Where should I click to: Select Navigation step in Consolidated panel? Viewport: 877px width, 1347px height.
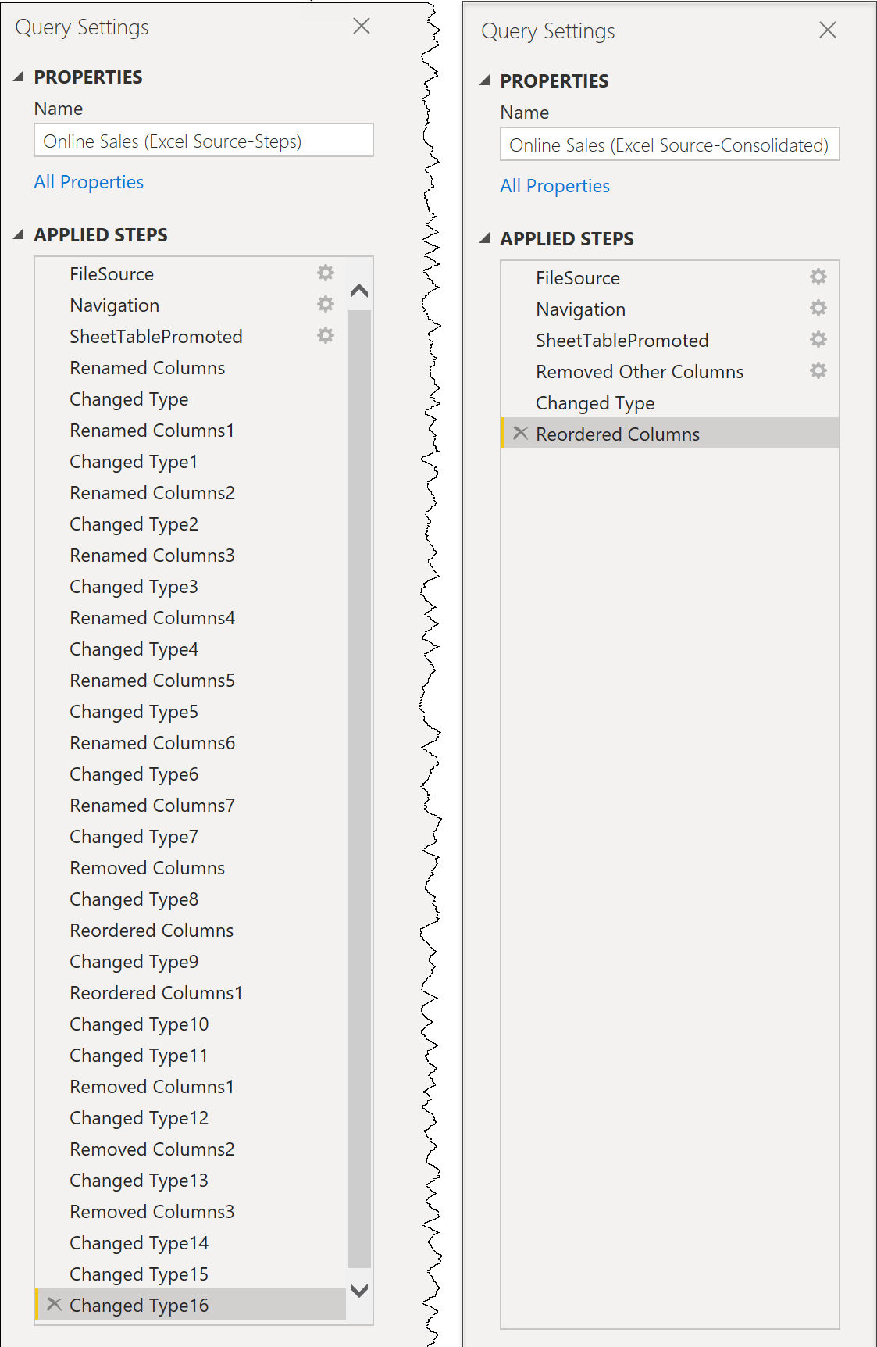[670, 309]
